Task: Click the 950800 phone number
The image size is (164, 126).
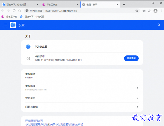Action: [x=29, y=78]
